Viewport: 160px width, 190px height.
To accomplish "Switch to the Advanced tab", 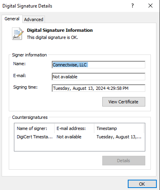I will pos(33,19).
